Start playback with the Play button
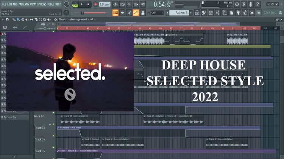The image size is (284, 159). click(82, 4)
